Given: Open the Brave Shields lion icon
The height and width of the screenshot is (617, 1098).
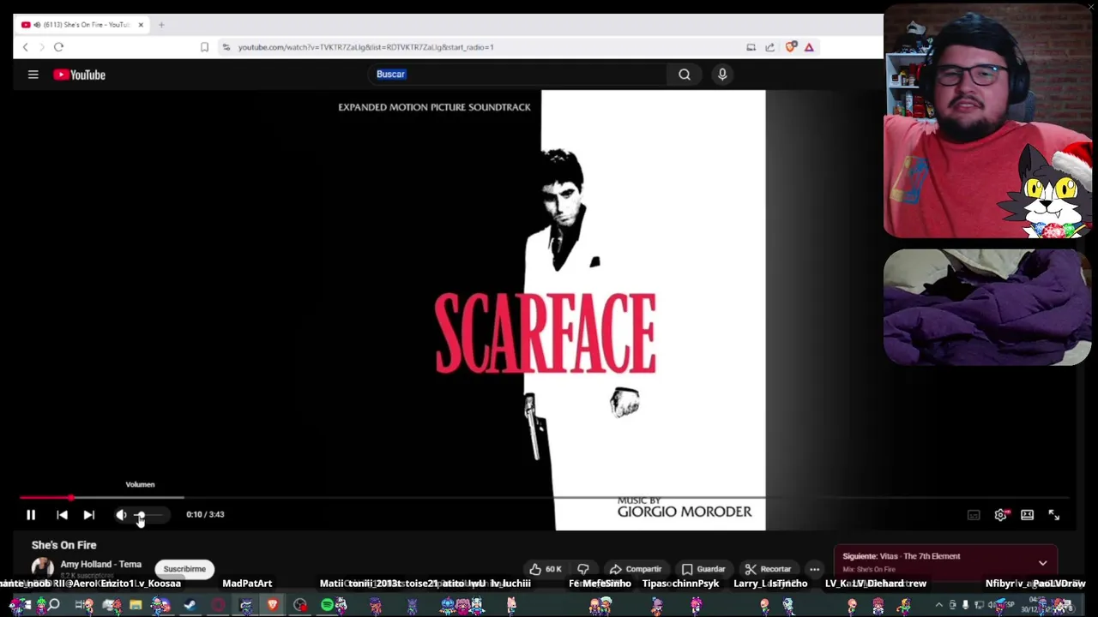Looking at the screenshot, I should [x=791, y=47].
